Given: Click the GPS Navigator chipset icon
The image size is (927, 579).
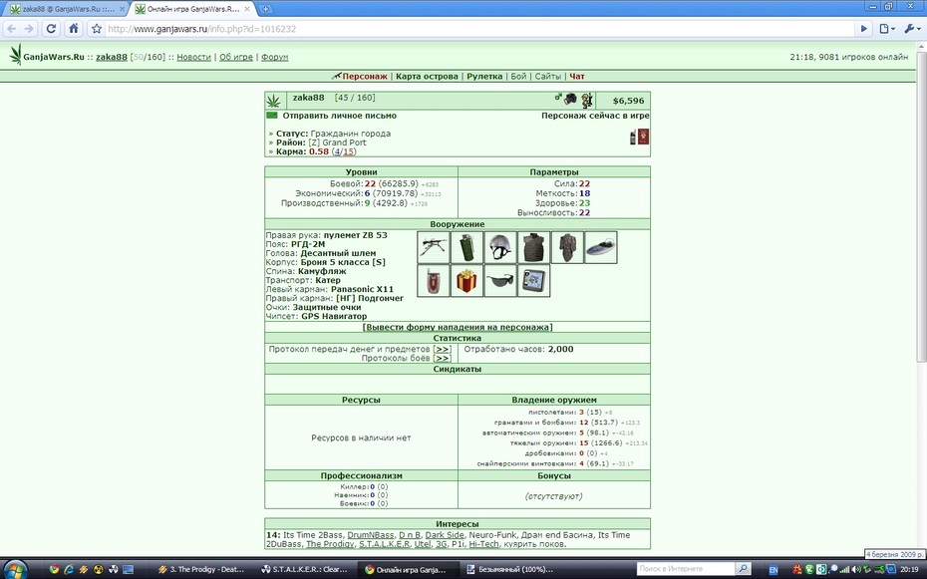Looking at the screenshot, I should 534,281.
